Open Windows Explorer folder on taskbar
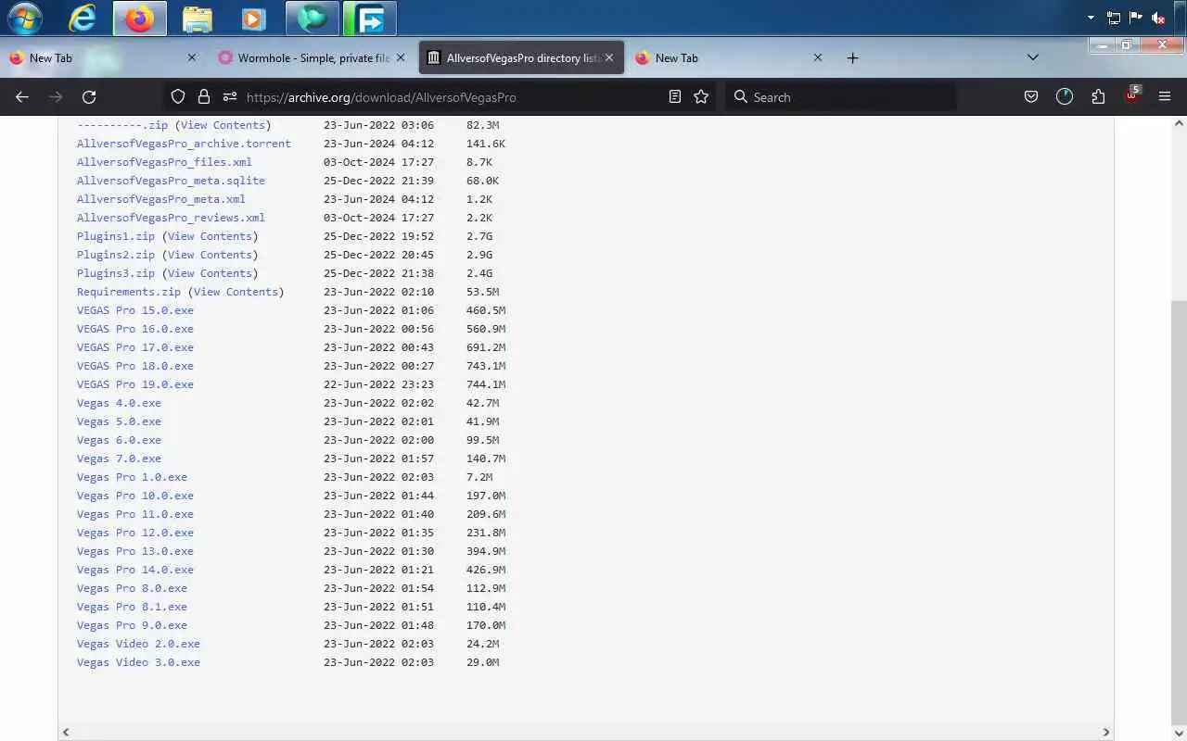1187x741 pixels. click(x=198, y=18)
